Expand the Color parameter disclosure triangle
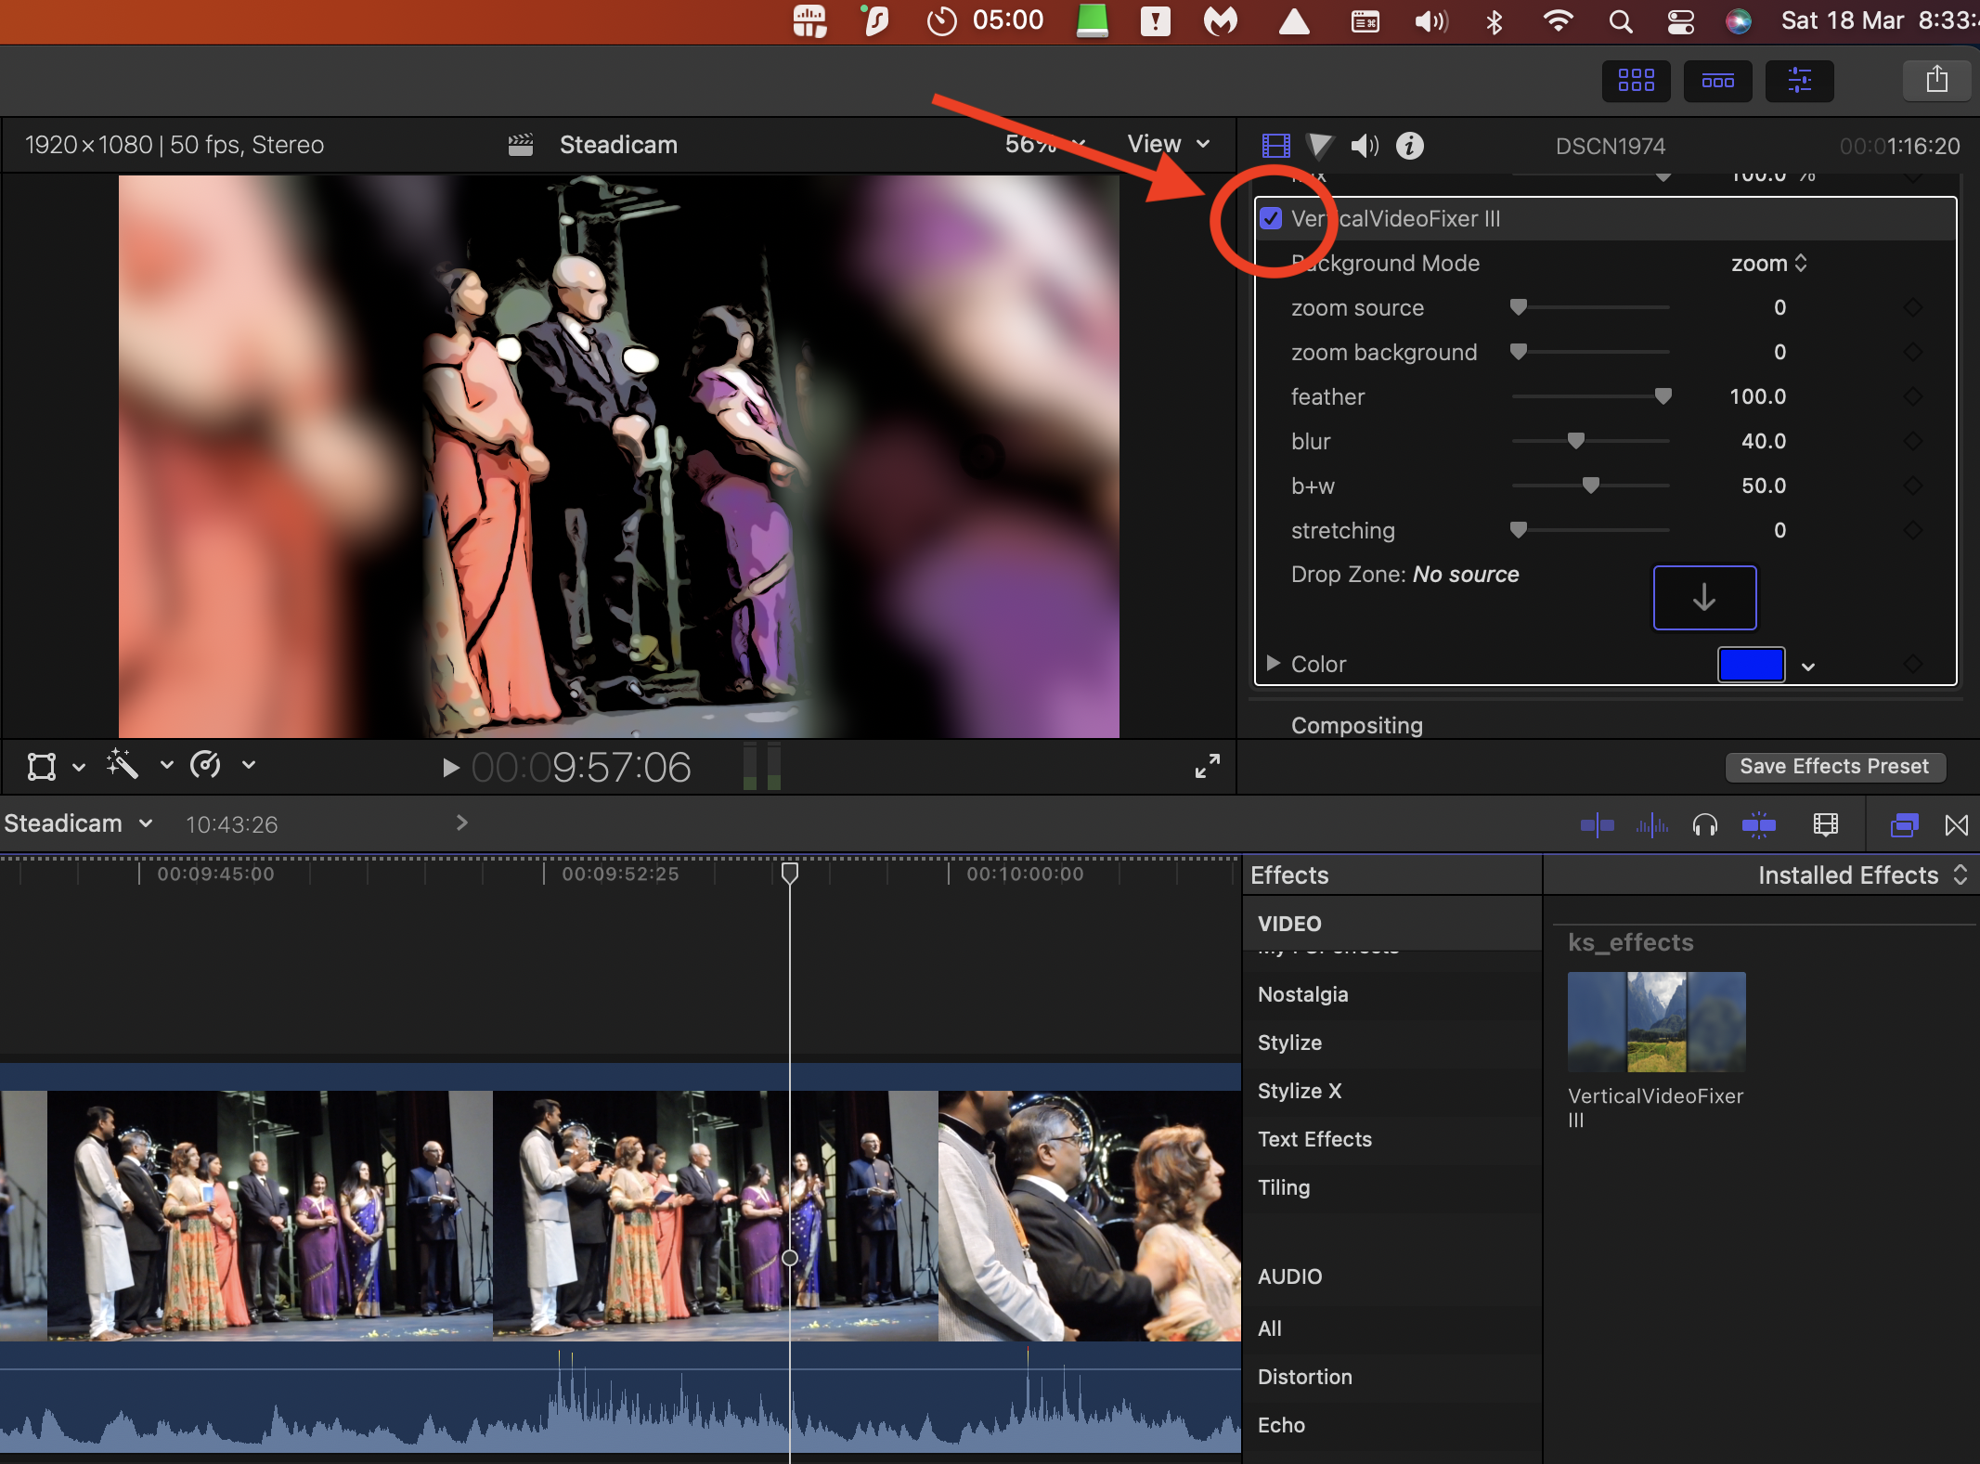The image size is (1980, 1464). 1273,663
